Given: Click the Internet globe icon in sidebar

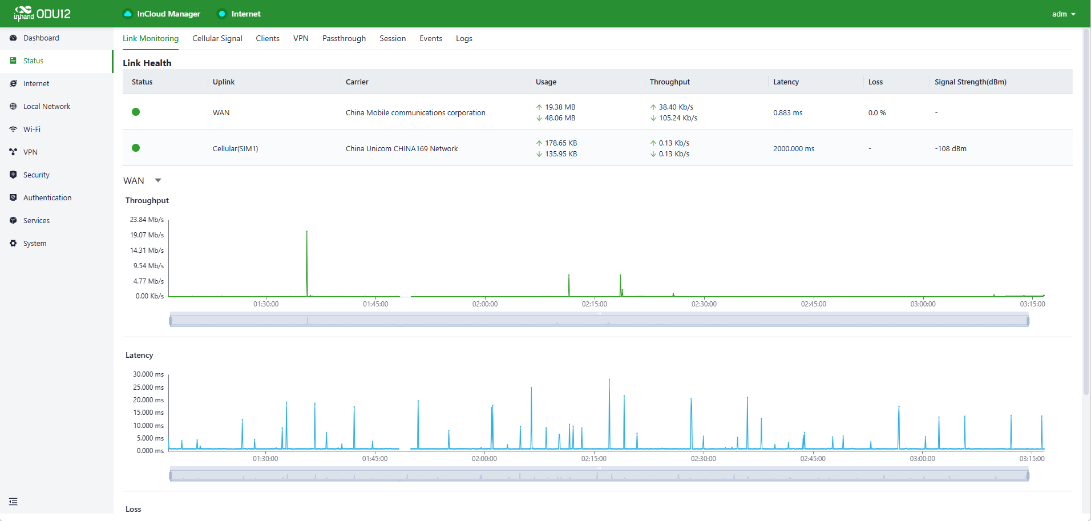Looking at the screenshot, I should [13, 84].
